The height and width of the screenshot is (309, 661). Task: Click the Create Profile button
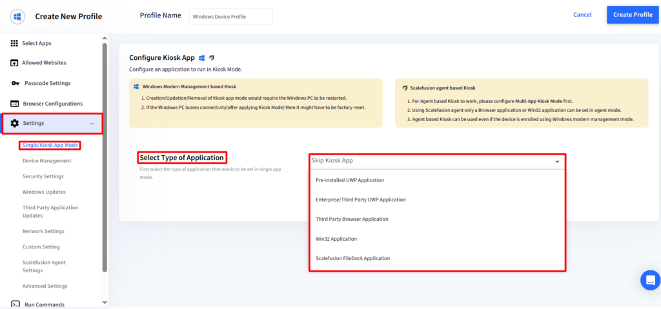point(633,15)
